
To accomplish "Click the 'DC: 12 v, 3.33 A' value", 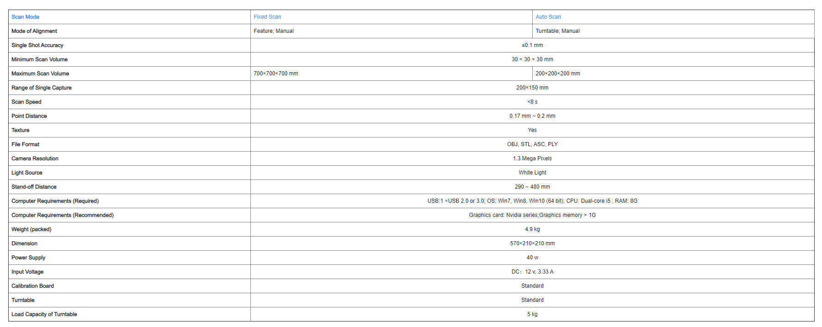I will (x=532, y=272).
